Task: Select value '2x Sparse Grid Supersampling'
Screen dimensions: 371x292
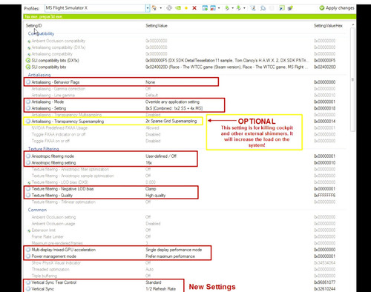Action: pos(171,121)
